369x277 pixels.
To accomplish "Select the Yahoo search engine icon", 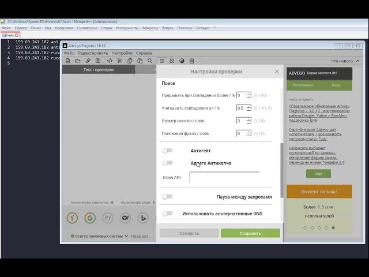I will [126, 218].
